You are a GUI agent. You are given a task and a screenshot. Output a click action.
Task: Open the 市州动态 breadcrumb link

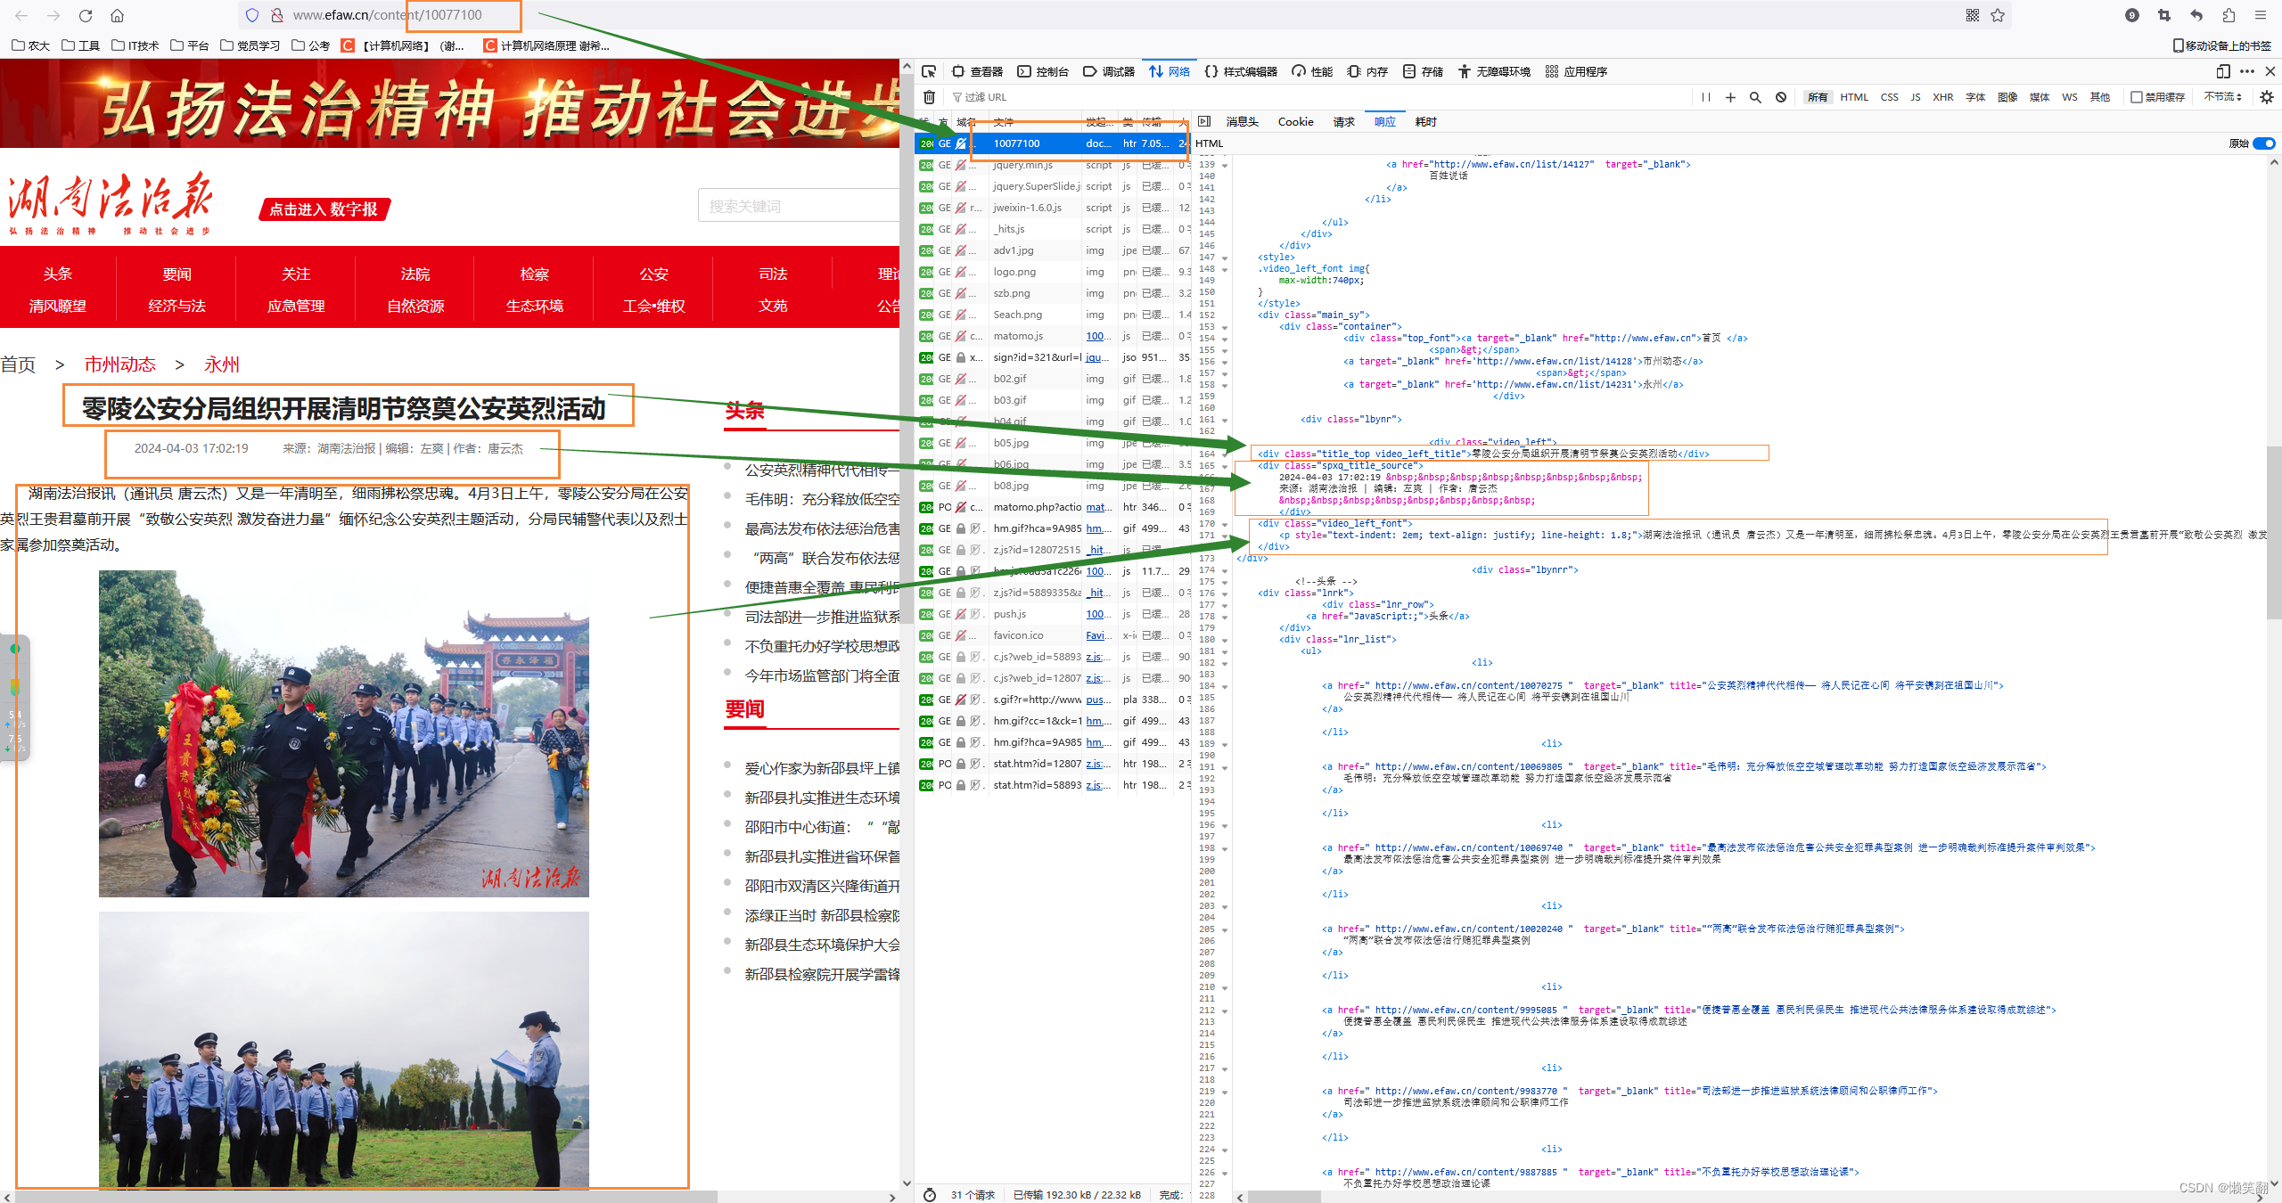[119, 364]
